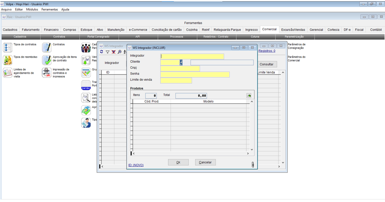Open Impressão de contratos e ingressos

click(x=46, y=73)
